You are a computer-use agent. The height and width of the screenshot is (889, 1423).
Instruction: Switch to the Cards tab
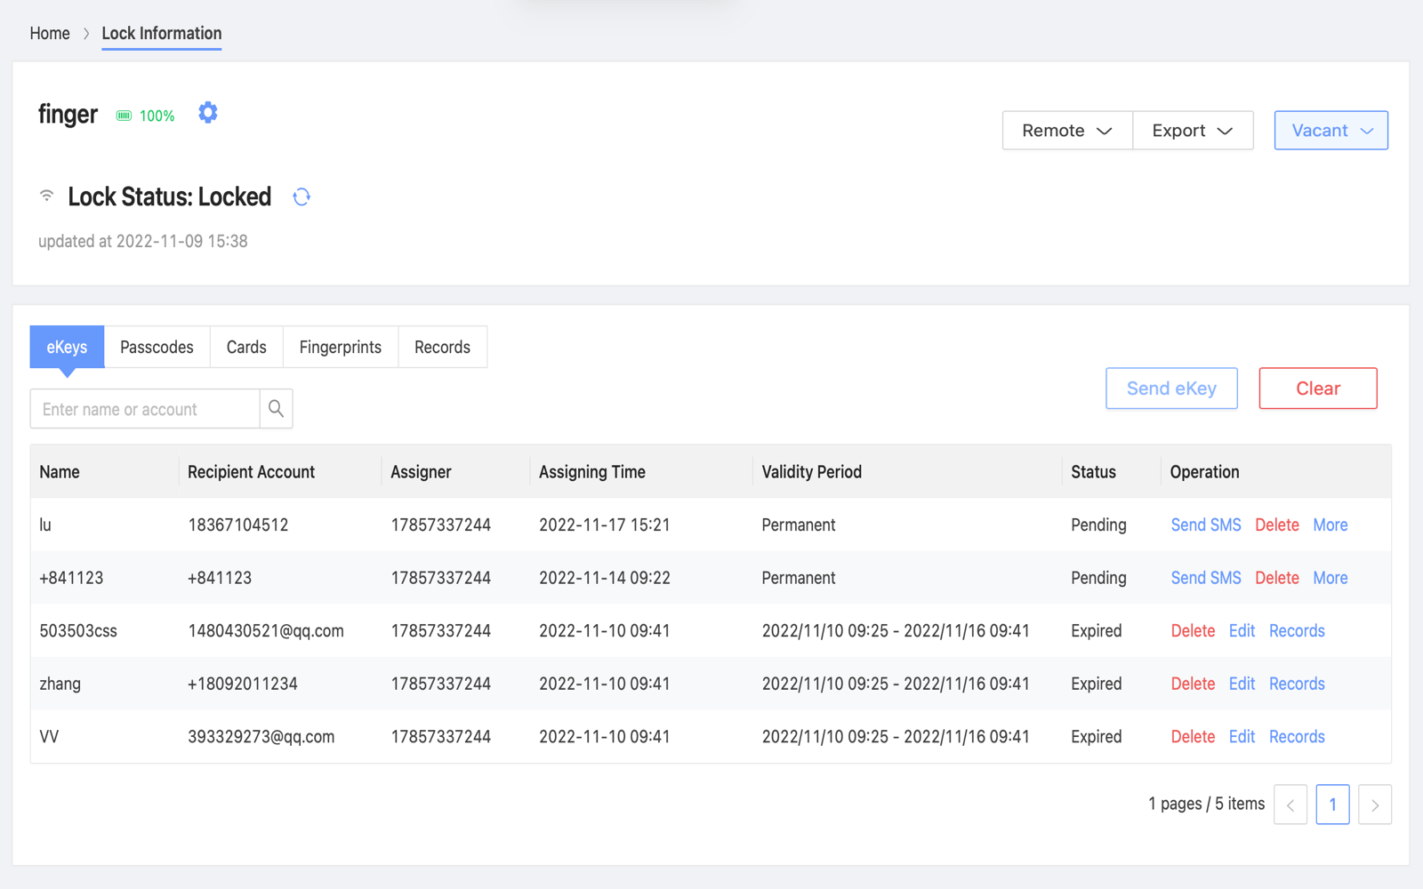pos(246,347)
